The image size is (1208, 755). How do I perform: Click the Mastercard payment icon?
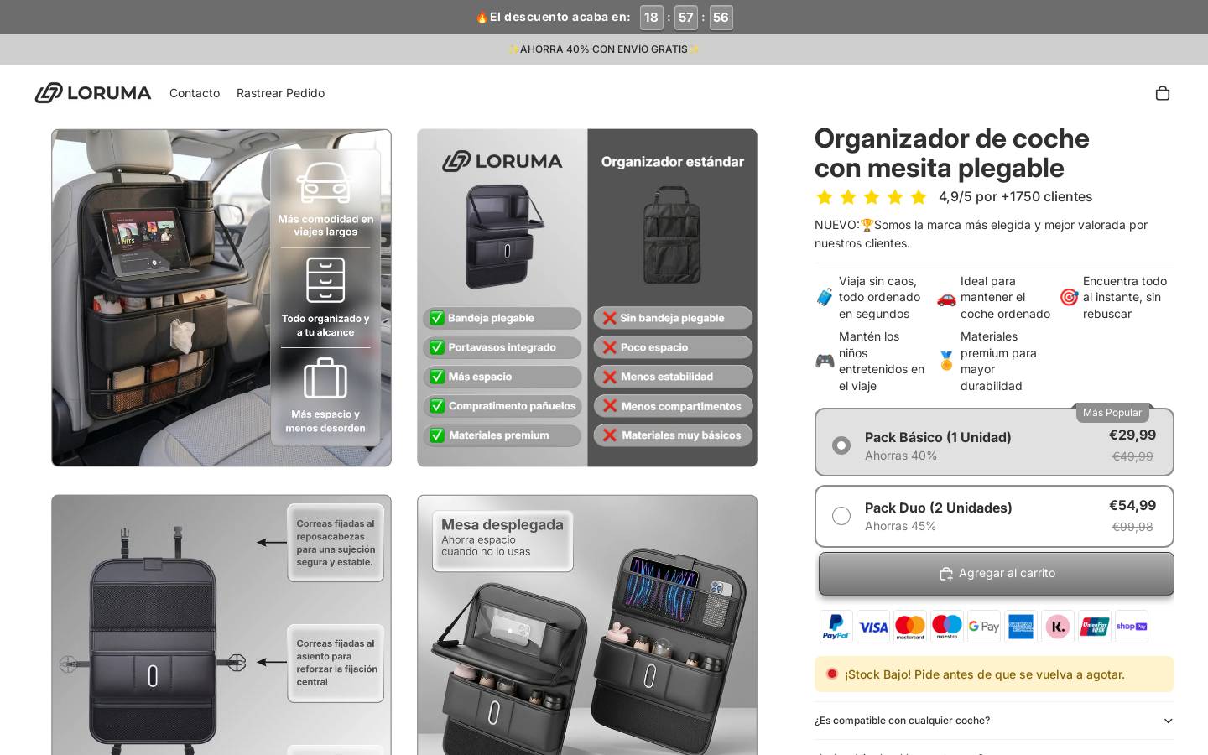click(910, 627)
